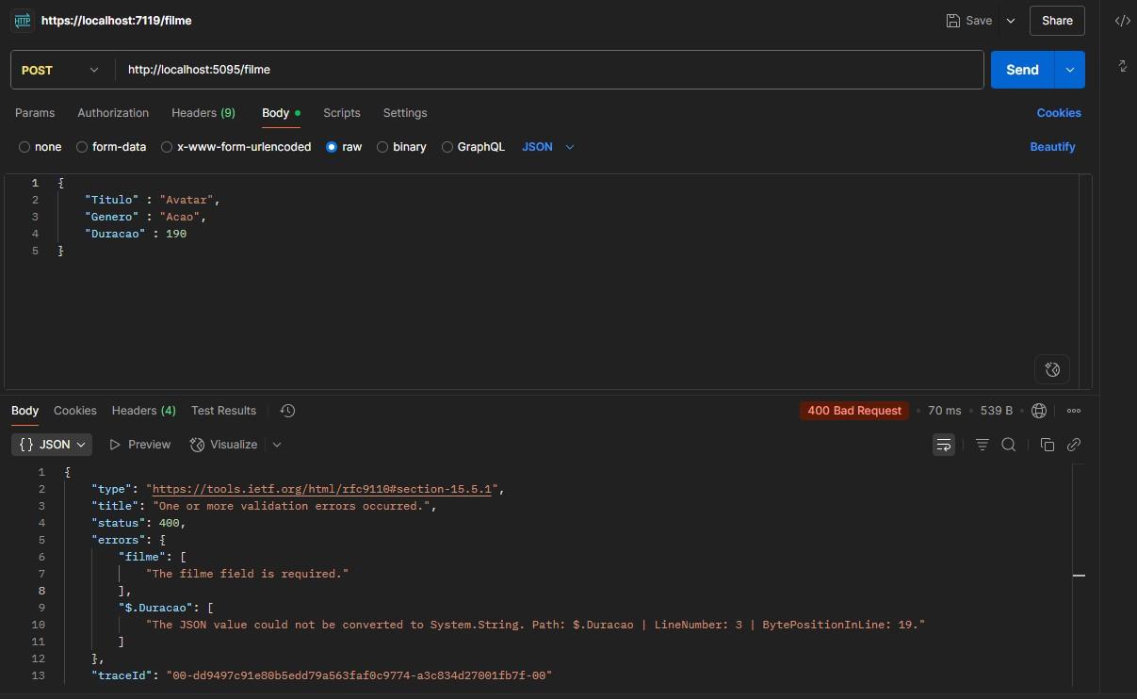This screenshot has width=1137, height=699.
Task: Copy the response body with copy icon
Action: point(1047,445)
